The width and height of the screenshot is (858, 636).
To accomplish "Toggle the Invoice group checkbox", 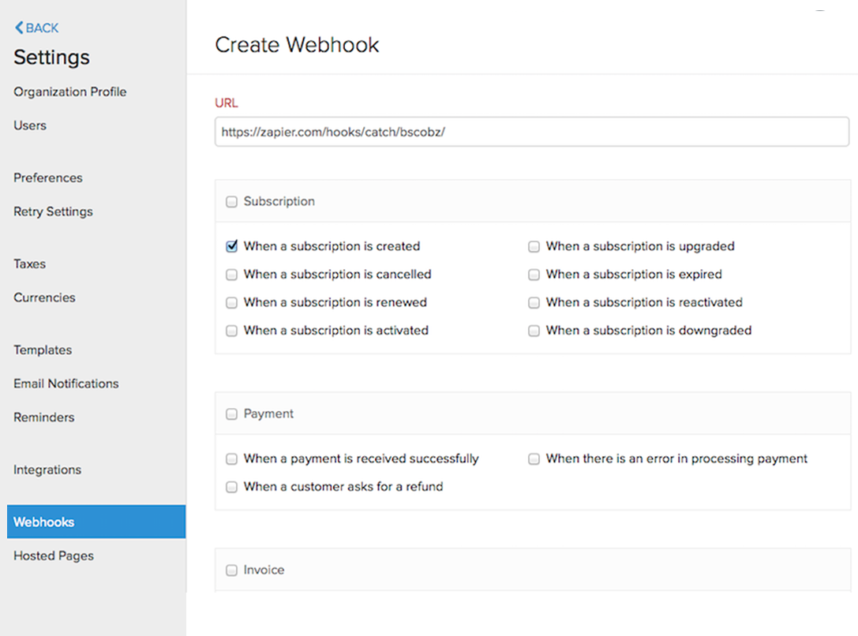I will coord(231,571).
